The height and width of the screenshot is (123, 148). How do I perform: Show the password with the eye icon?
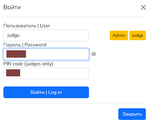click(x=94, y=54)
